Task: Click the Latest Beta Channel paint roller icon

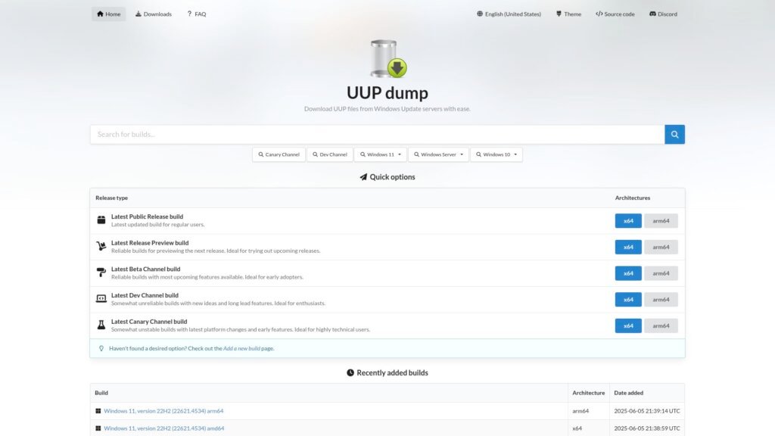Action: (101, 272)
